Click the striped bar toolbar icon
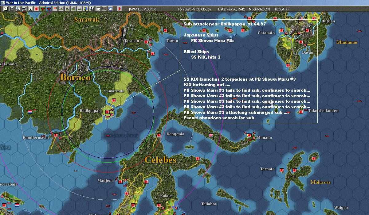The width and height of the screenshot is (369, 215). pyautogui.click(x=104, y=9)
